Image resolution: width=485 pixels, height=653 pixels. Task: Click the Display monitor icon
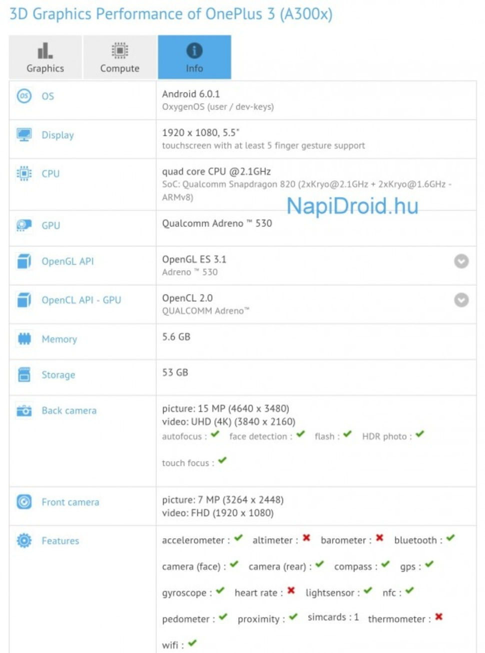(x=24, y=134)
